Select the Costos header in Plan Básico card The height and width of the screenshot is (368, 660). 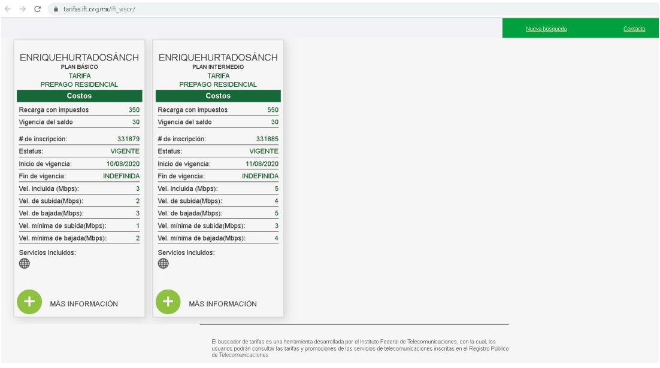point(79,96)
